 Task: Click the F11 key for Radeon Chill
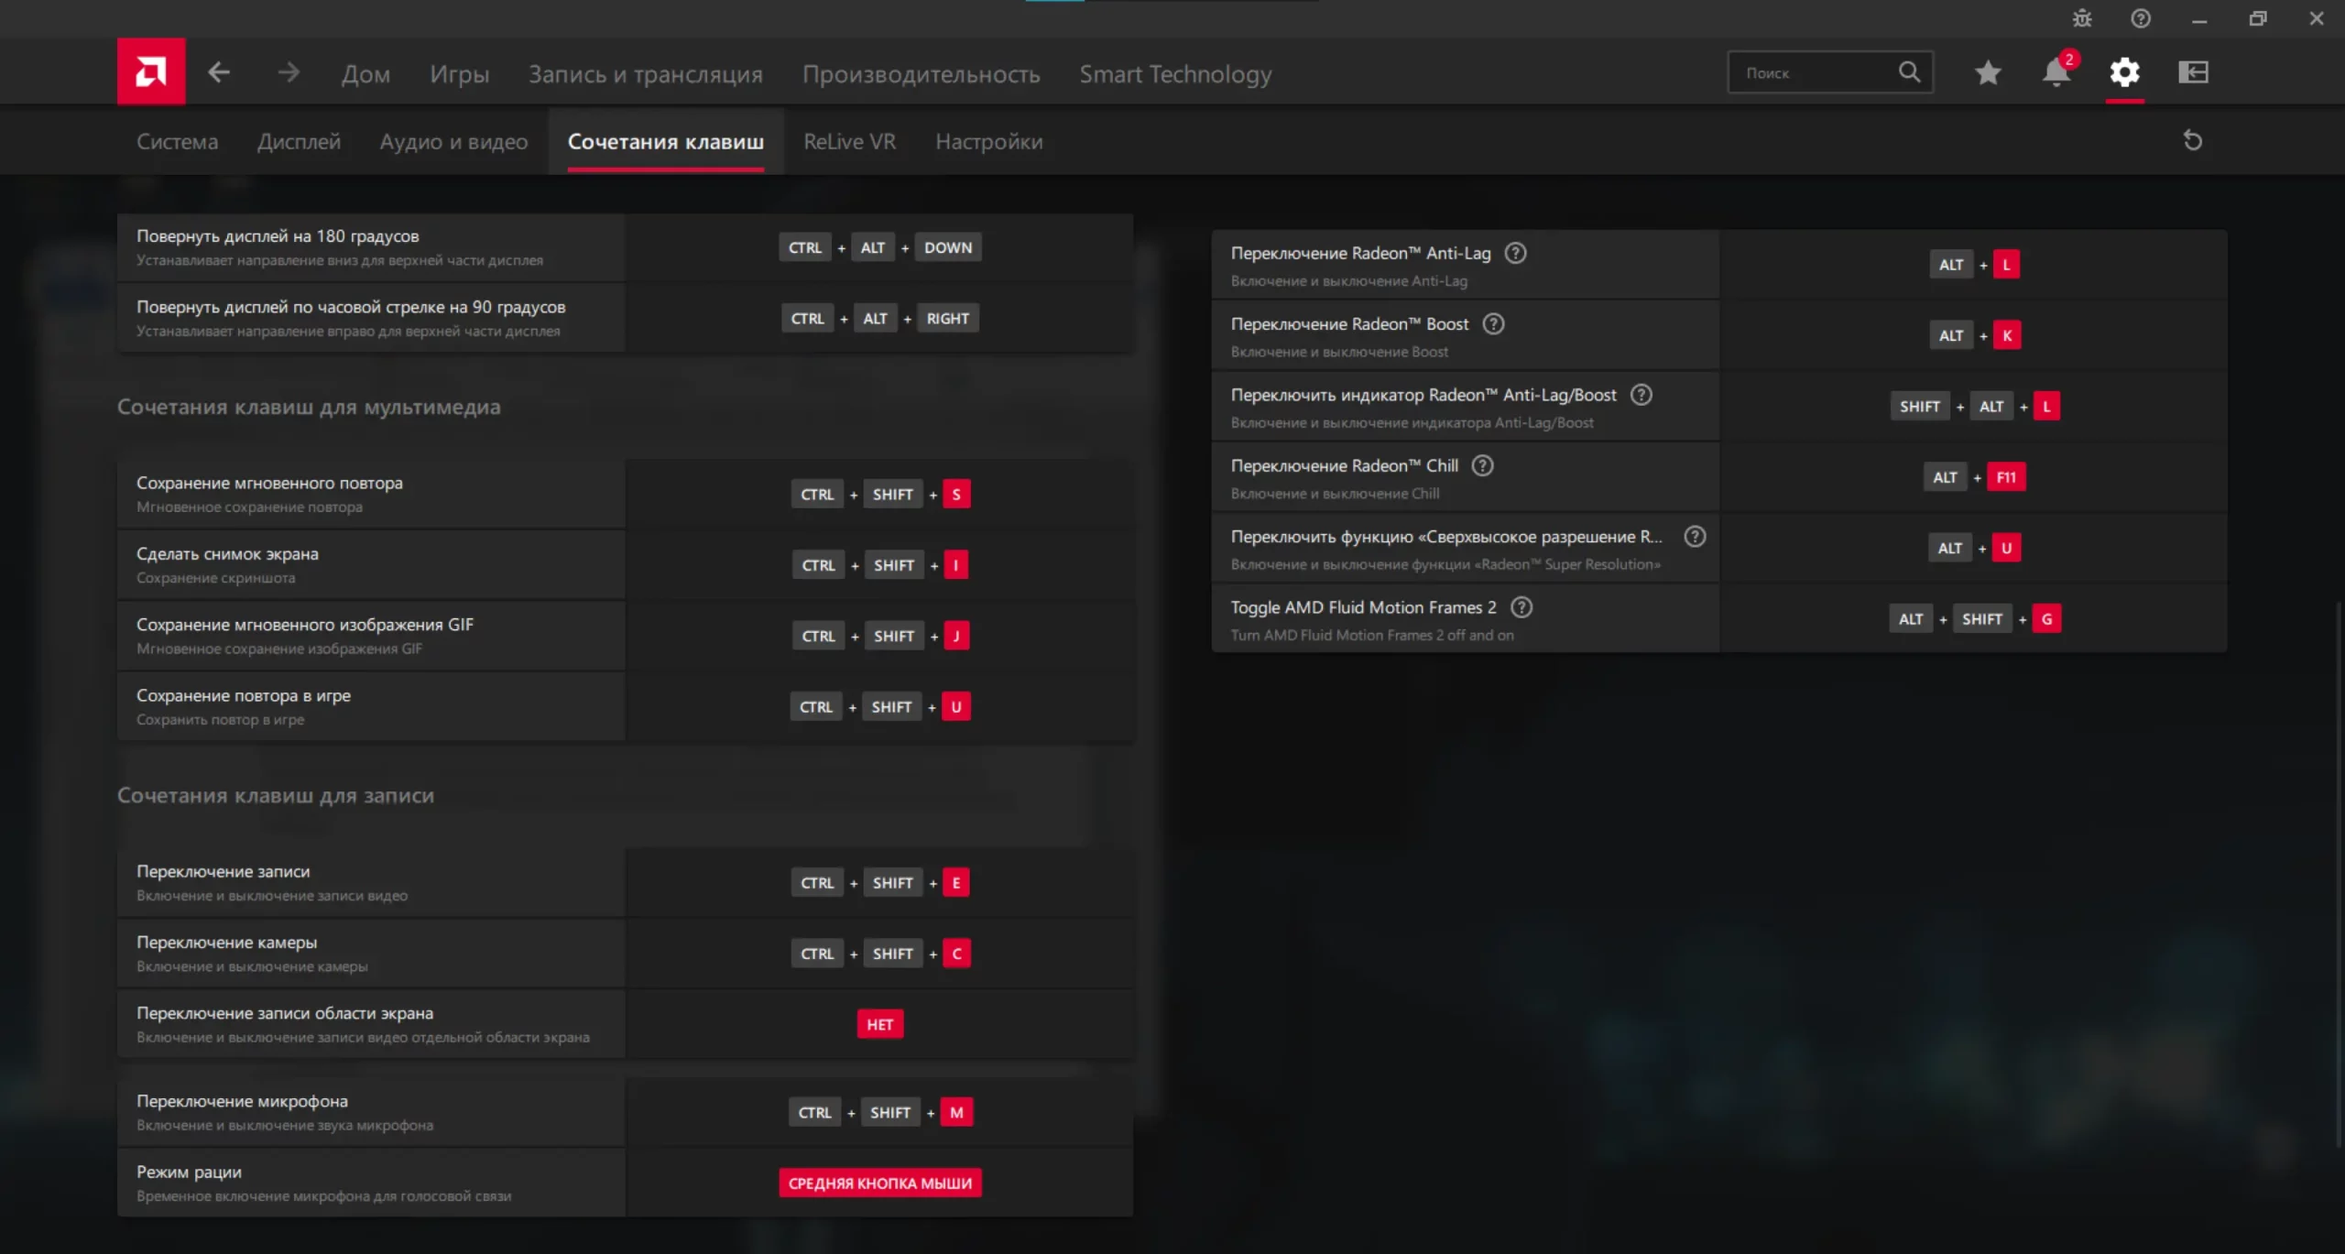2006,477
